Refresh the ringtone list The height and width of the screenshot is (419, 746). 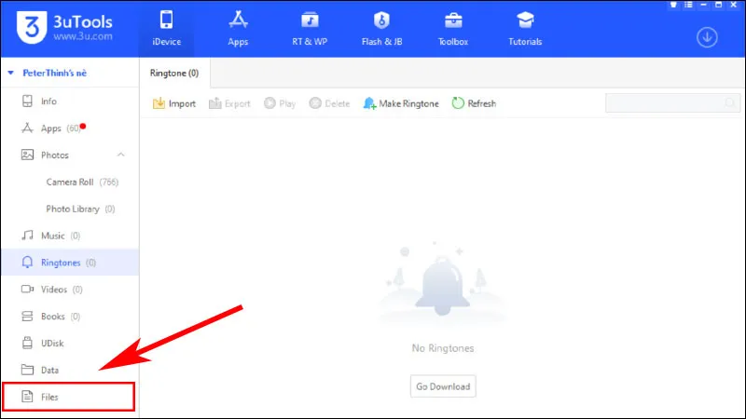[x=474, y=103]
